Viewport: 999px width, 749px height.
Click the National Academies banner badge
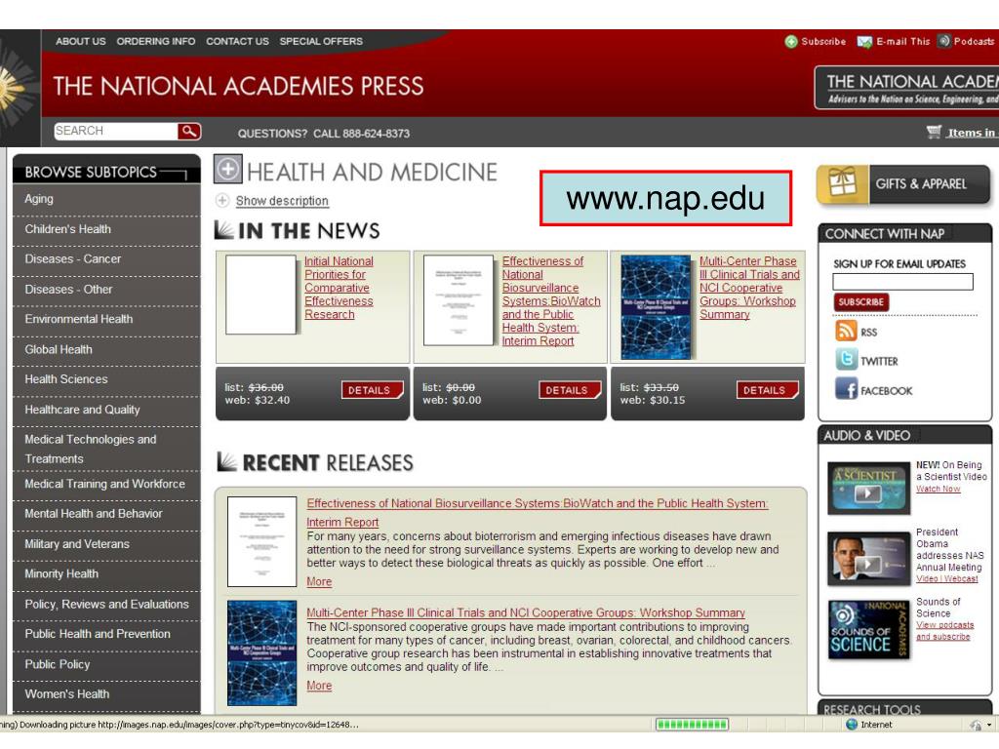click(x=906, y=88)
